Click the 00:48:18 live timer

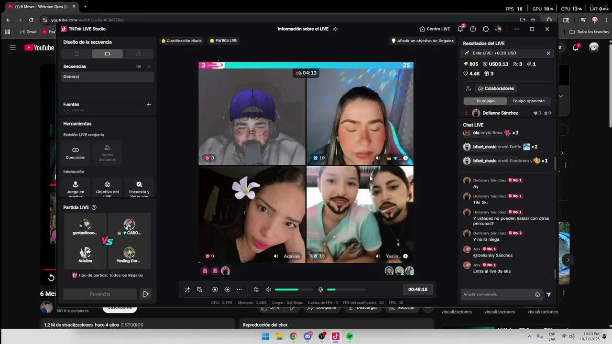[x=417, y=290]
